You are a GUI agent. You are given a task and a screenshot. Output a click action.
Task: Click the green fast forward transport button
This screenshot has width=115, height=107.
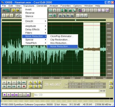14,87
